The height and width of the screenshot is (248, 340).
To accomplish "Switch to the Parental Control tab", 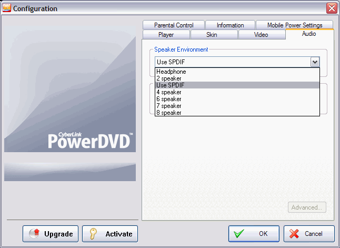I will (x=174, y=25).
